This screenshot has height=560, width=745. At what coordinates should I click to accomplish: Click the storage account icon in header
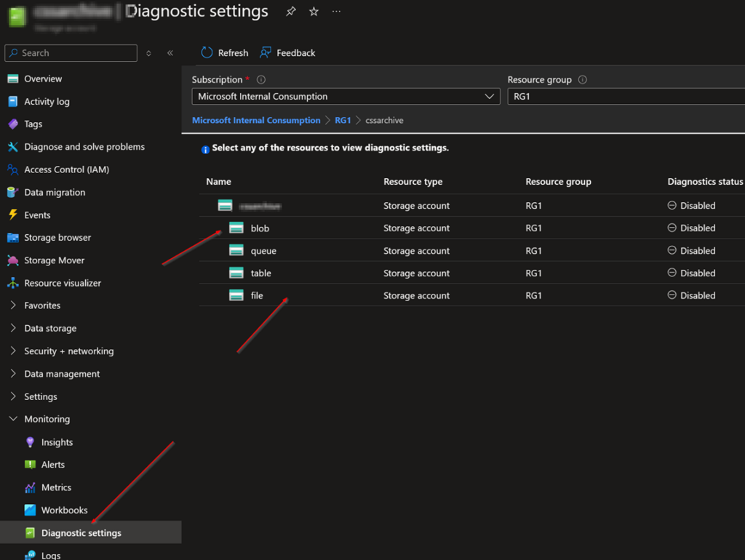(x=17, y=16)
